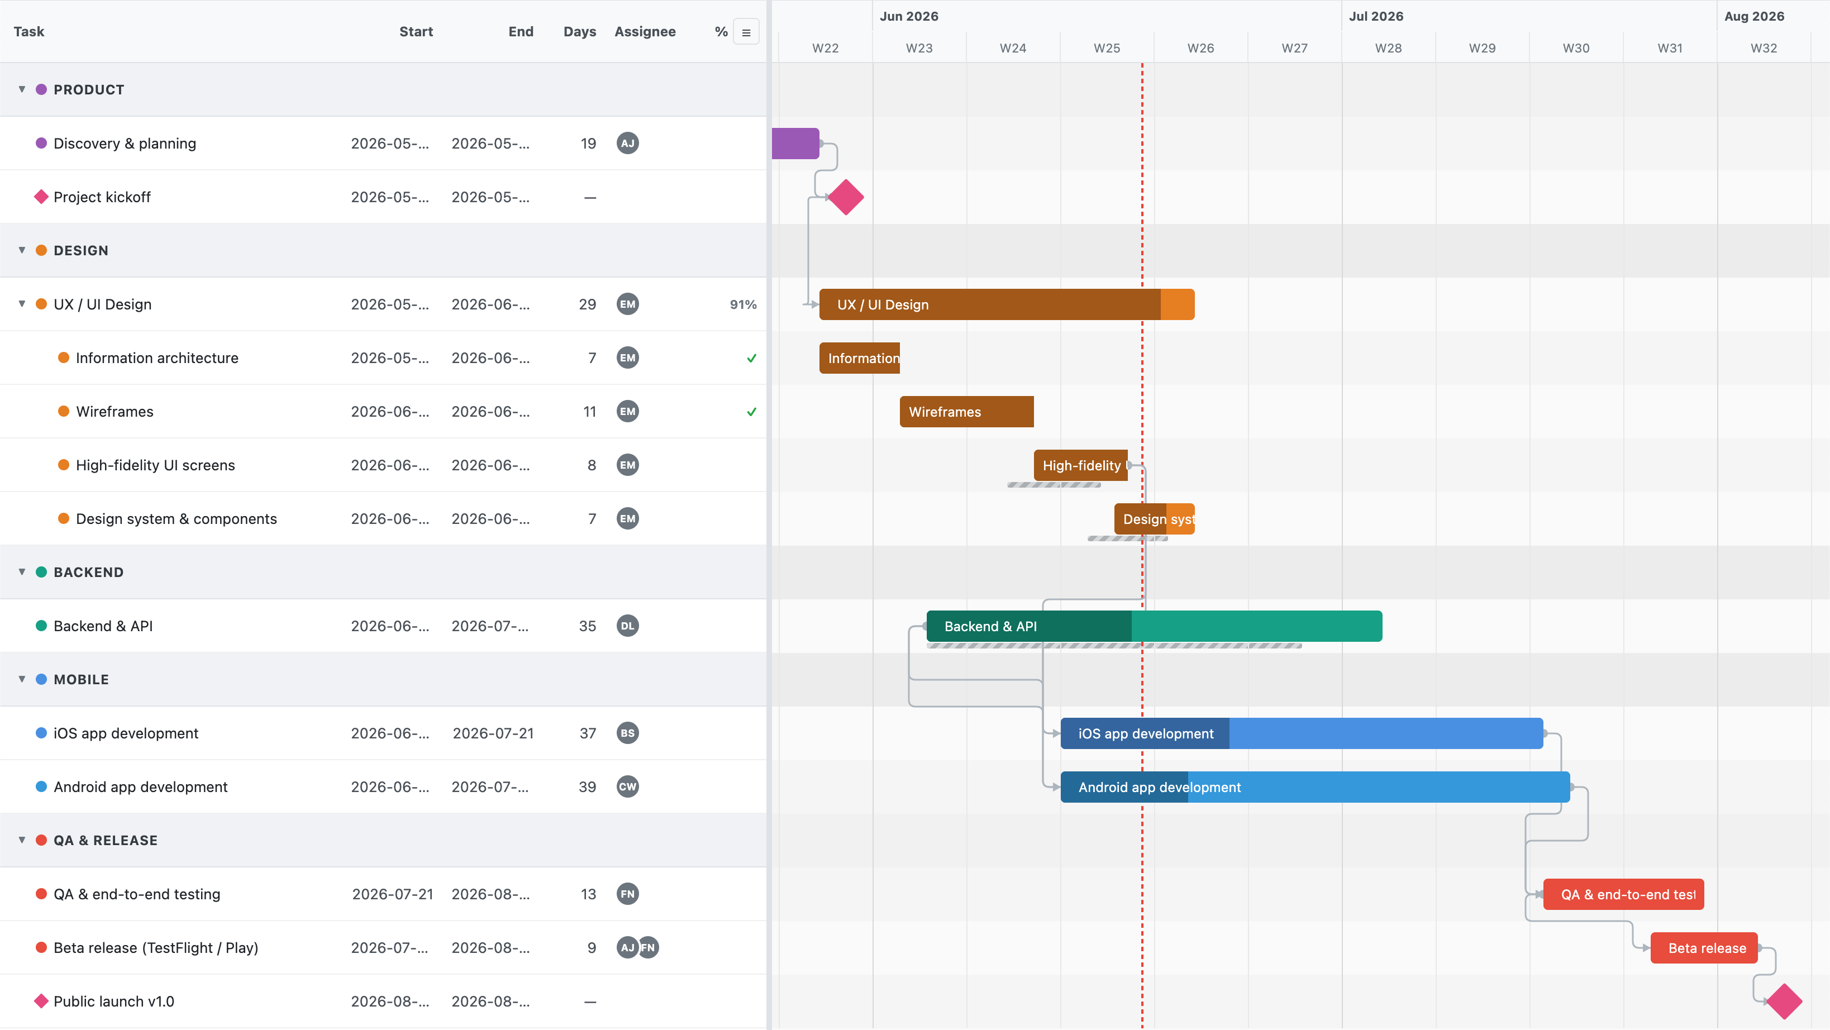The height and width of the screenshot is (1030, 1830).
Task: Click the FN avatar on QA & end-to-end testing
Action: coord(627,894)
